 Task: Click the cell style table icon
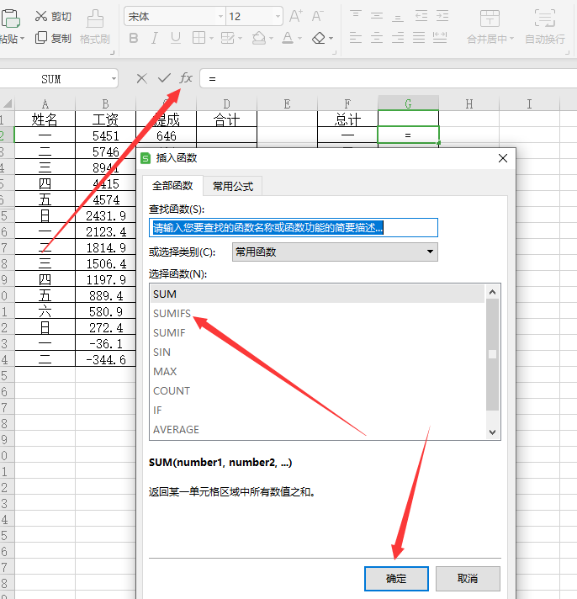[227, 38]
